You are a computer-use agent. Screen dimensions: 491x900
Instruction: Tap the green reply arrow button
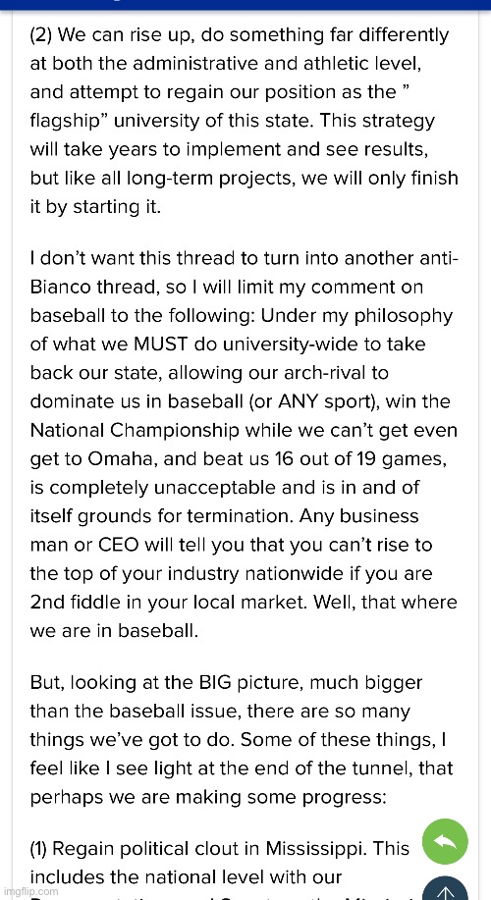point(445,842)
